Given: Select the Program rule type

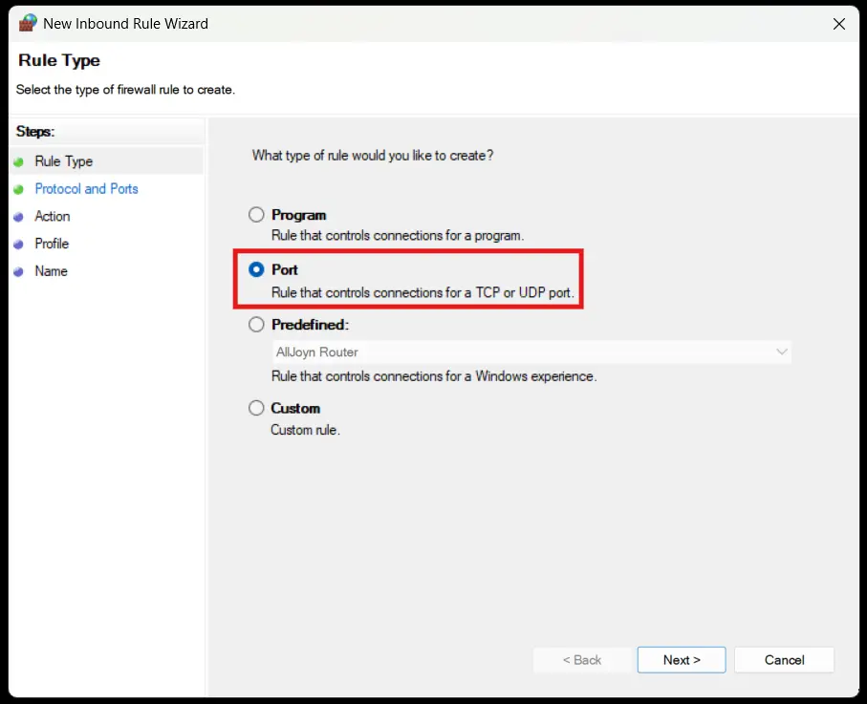Looking at the screenshot, I should tap(255, 214).
